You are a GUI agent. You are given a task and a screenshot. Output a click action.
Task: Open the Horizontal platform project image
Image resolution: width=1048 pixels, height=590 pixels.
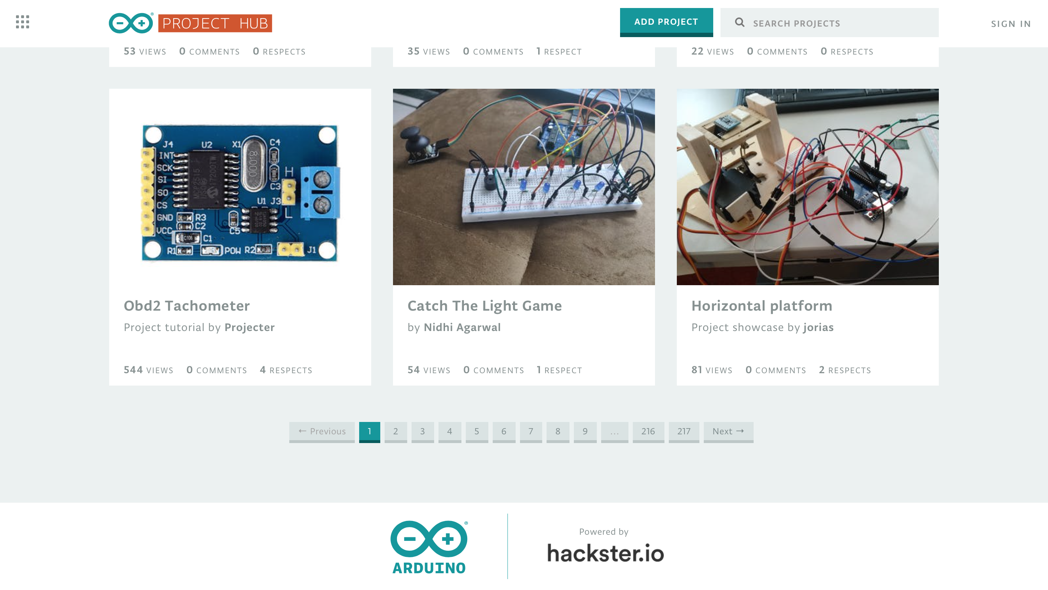pyautogui.click(x=807, y=187)
